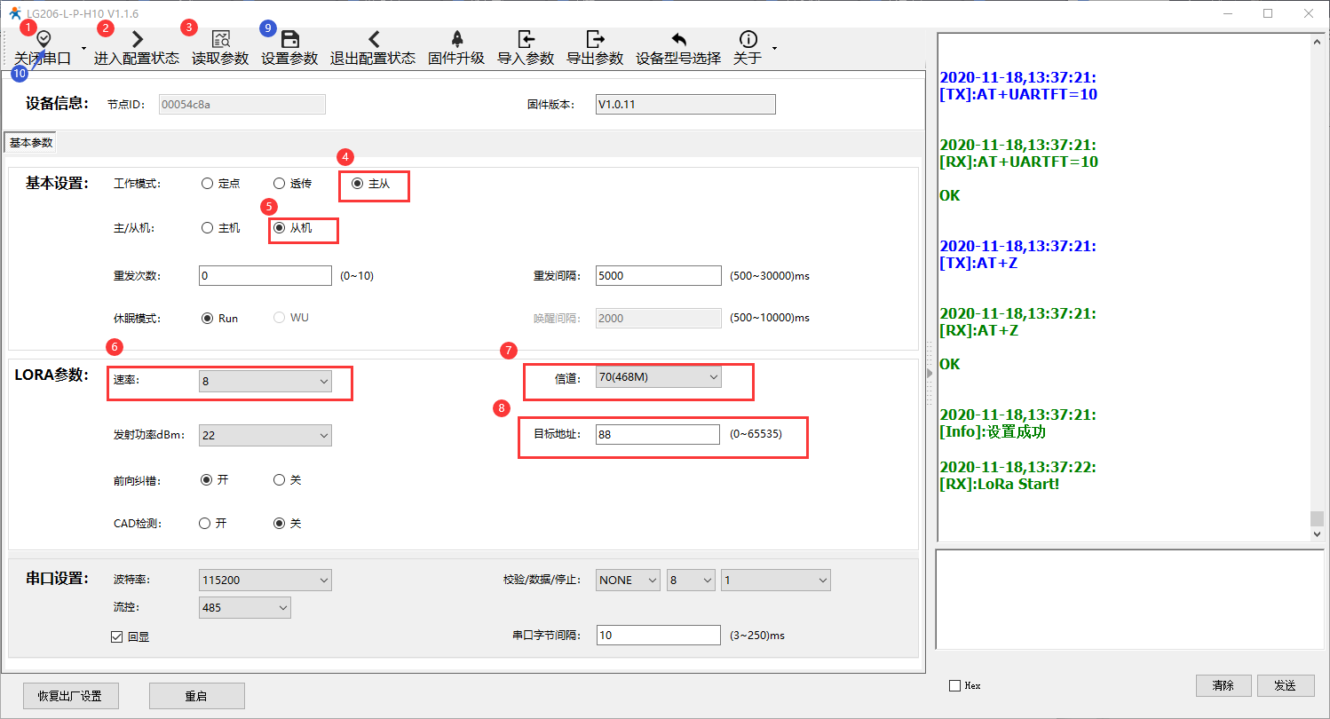1330x719 pixels.
Task: Select the 主机 radio button
Action: click(208, 228)
